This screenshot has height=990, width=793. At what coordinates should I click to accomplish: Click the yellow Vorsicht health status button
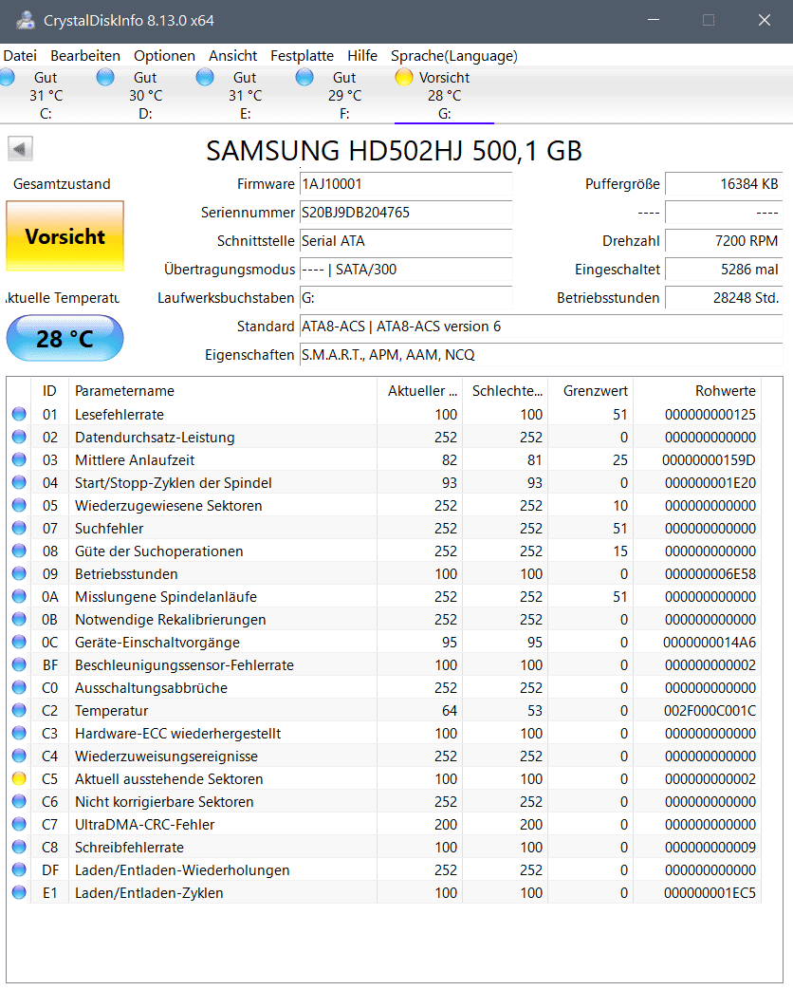(x=65, y=236)
